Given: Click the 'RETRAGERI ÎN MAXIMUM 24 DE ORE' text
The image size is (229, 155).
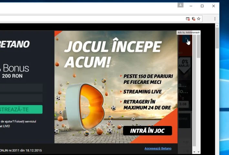Looking at the screenshot, I should [147, 105].
